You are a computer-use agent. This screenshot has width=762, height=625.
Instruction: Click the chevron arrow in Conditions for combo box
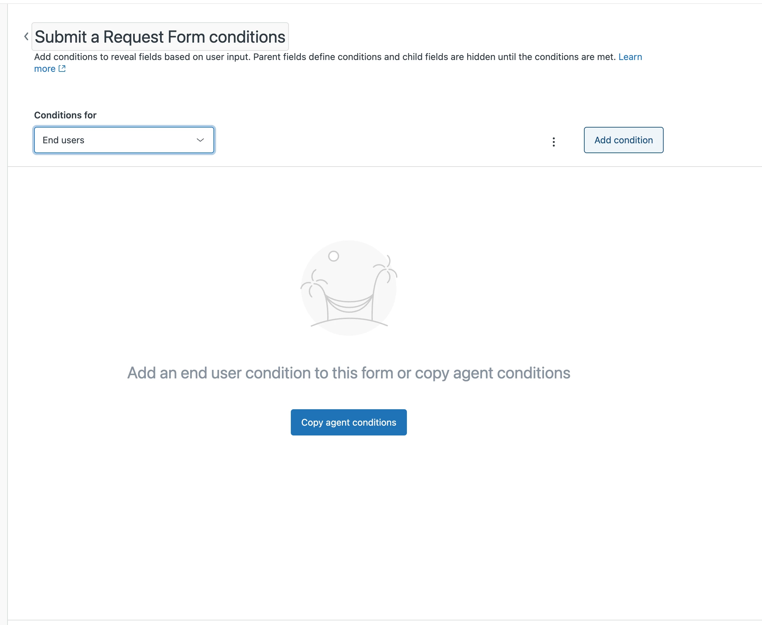[x=200, y=140]
